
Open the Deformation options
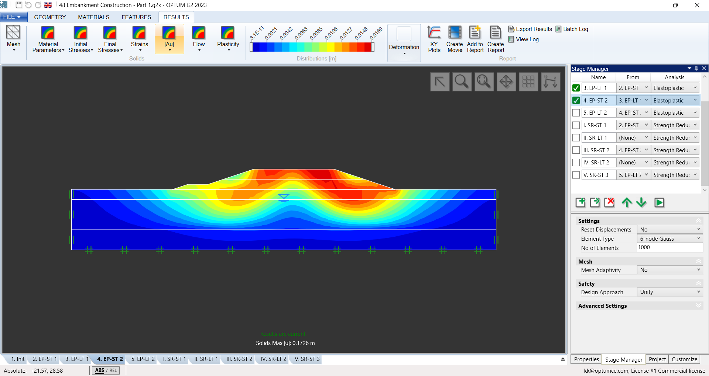point(404,43)
